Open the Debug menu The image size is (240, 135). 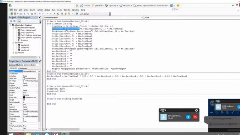47,10
